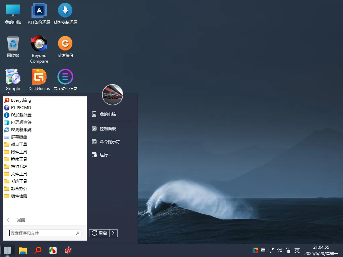Click the 重启 restart button
Screen dimensions: 343x257
pos(99,233)
